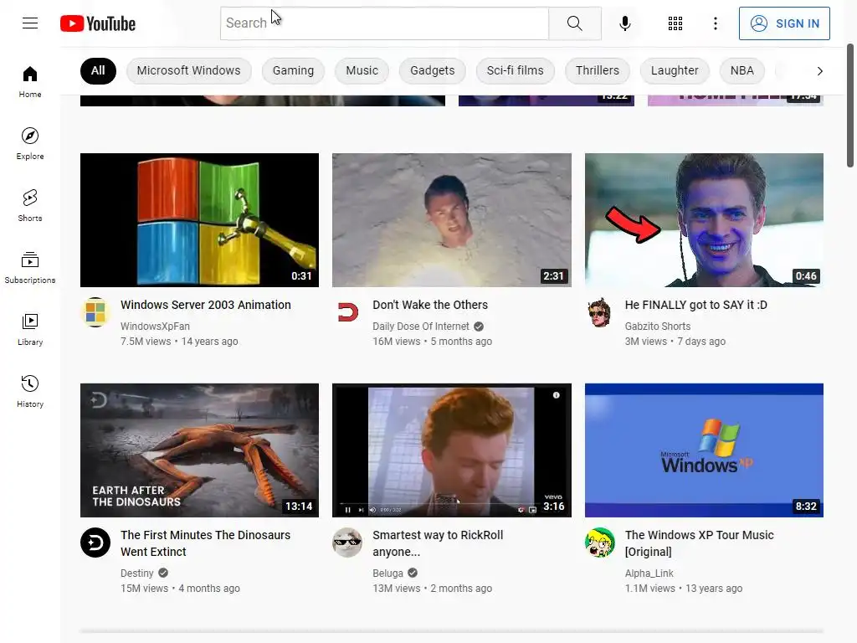
Task: Click the 7.5M views text
Action: click(146, 342)
